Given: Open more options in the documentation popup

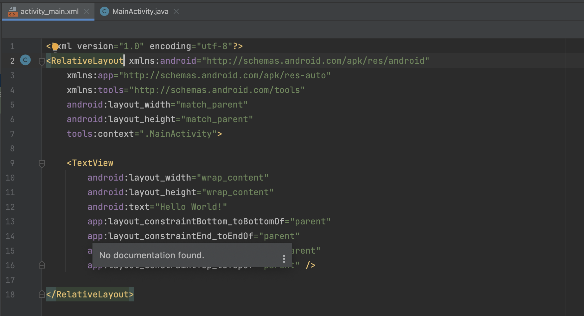Looking at the screenshot, I should pyautogui.click(x=284, y=259).
